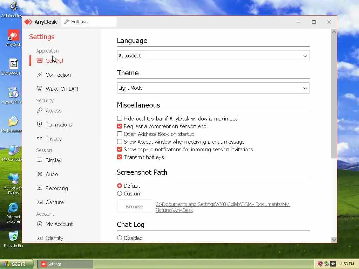Click the Privacy glasses icon
The width and height of the screenshot is (359, 269).
coord(40,138)
